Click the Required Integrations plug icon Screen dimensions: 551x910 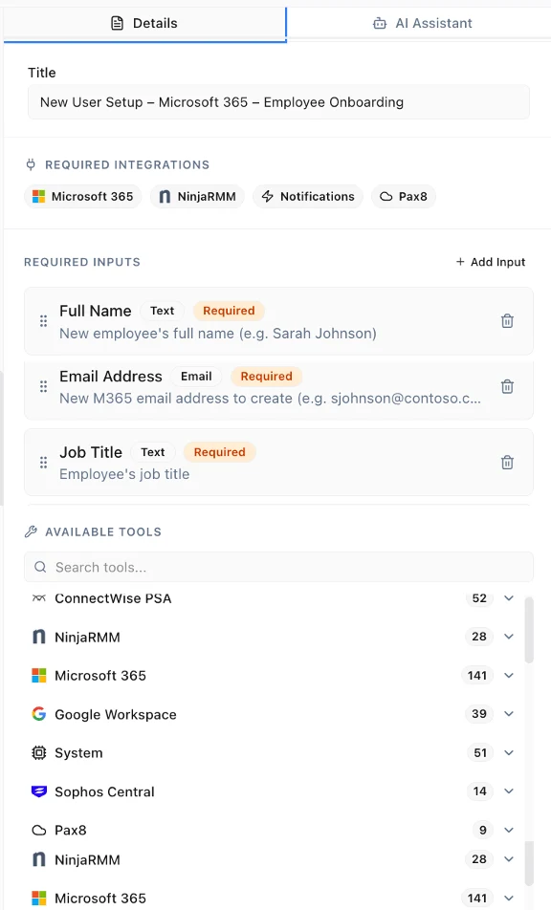click(x=31, y=164)
